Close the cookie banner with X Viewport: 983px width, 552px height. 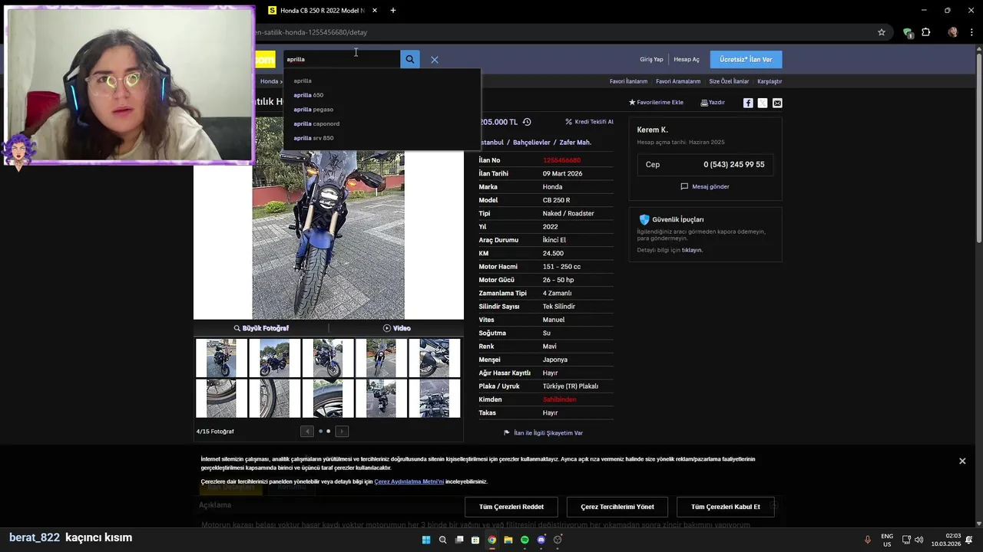point(962,461)
